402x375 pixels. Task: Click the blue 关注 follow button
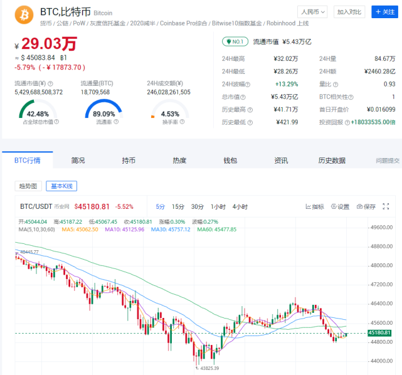pos(384,12)
